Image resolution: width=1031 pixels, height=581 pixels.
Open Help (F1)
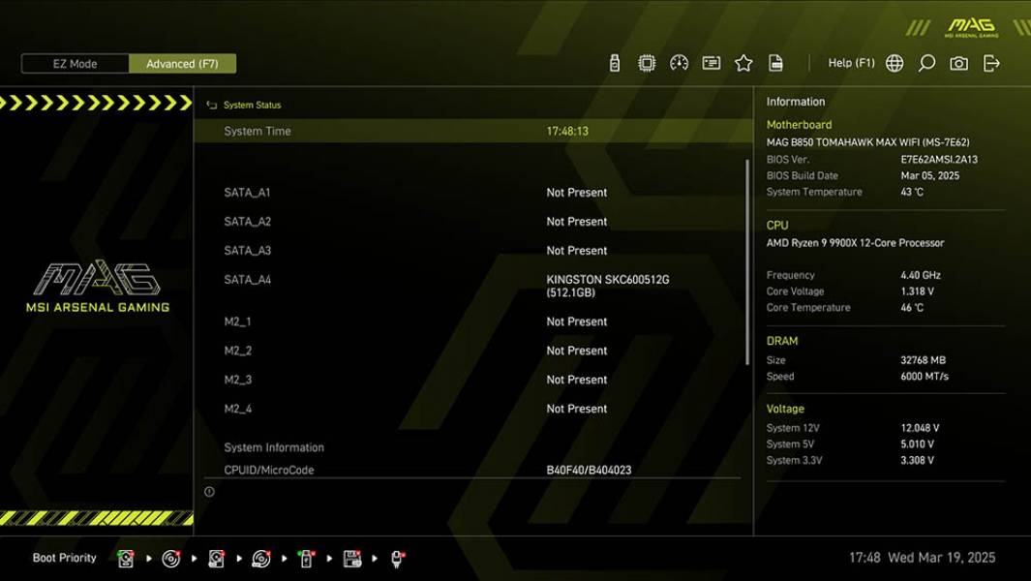pyautogui.click(x=851, y=63)
